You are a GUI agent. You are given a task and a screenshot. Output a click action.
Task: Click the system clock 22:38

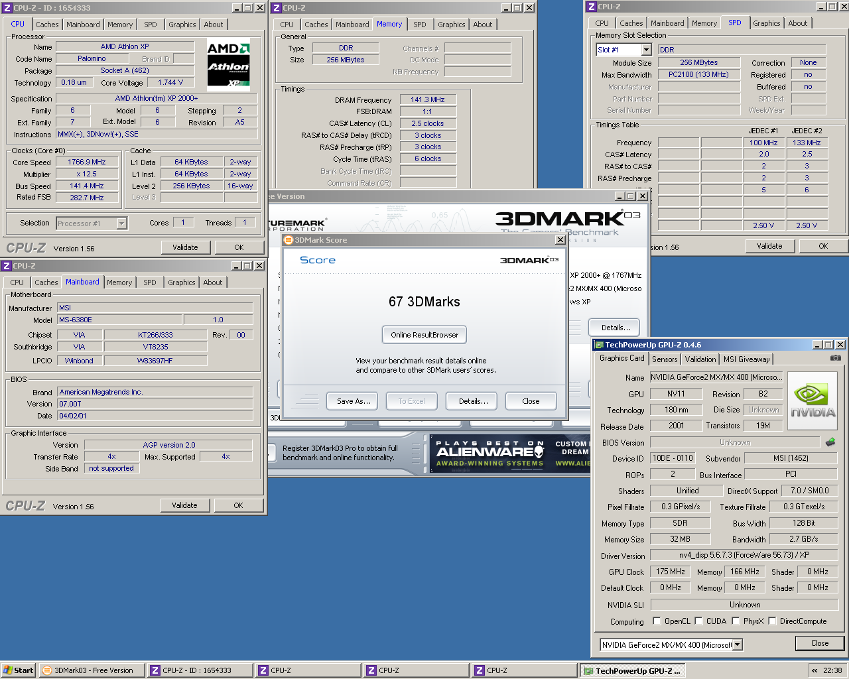coord(832,670)
